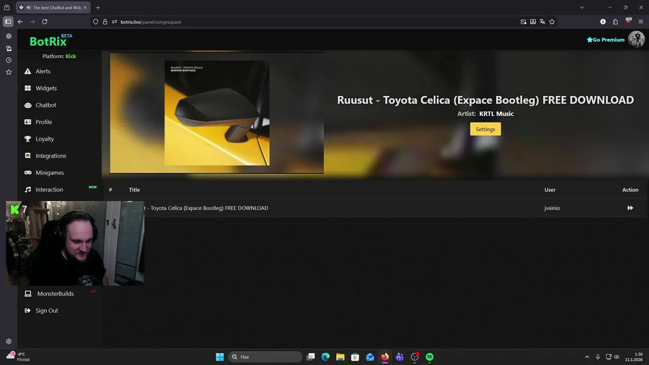Open the weather widget showing -8°C
The width and height of the screenshot is (649, 365).
(18, 357)
